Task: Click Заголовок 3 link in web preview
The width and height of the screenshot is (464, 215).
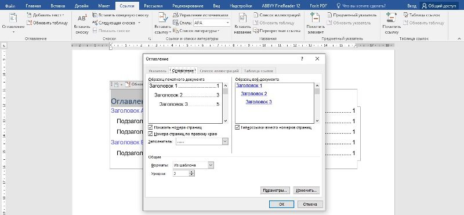Action: click(259, 102)
